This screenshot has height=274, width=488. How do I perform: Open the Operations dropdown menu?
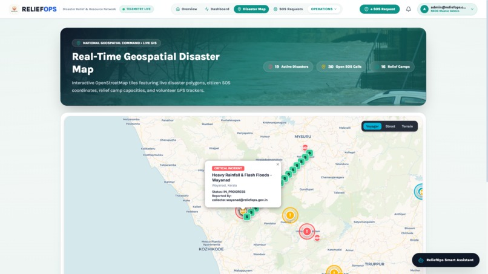pyautogui.click(x=324, y=9)
